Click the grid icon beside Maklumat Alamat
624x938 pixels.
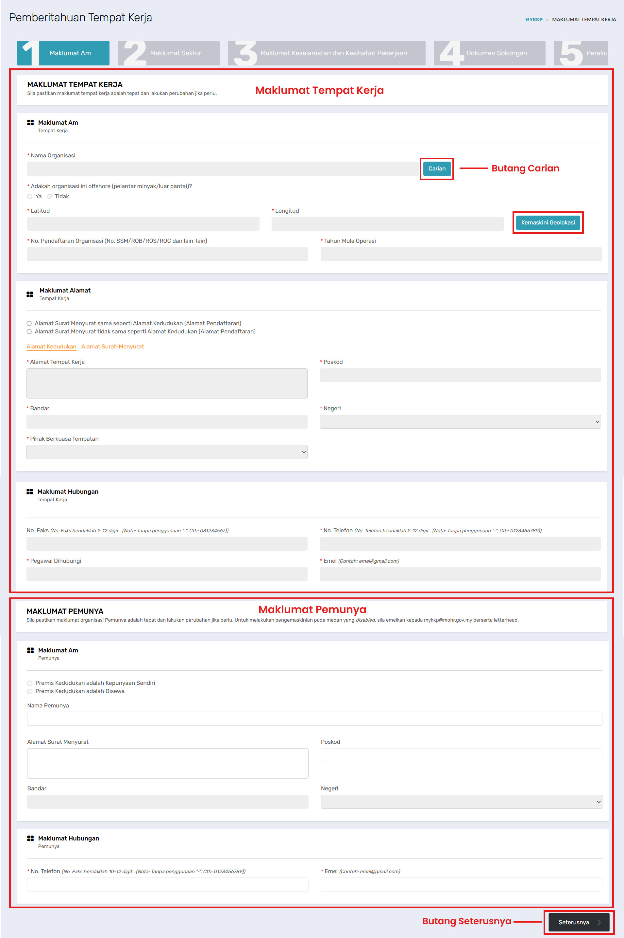tap(30, 294)
